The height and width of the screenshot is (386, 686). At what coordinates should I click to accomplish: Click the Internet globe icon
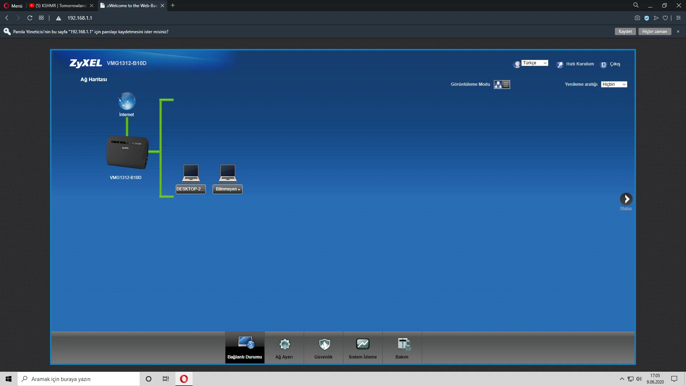126,101
